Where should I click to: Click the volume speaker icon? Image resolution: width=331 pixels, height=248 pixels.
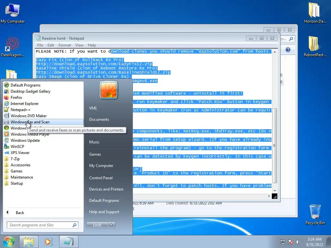(x=298, y=242)
